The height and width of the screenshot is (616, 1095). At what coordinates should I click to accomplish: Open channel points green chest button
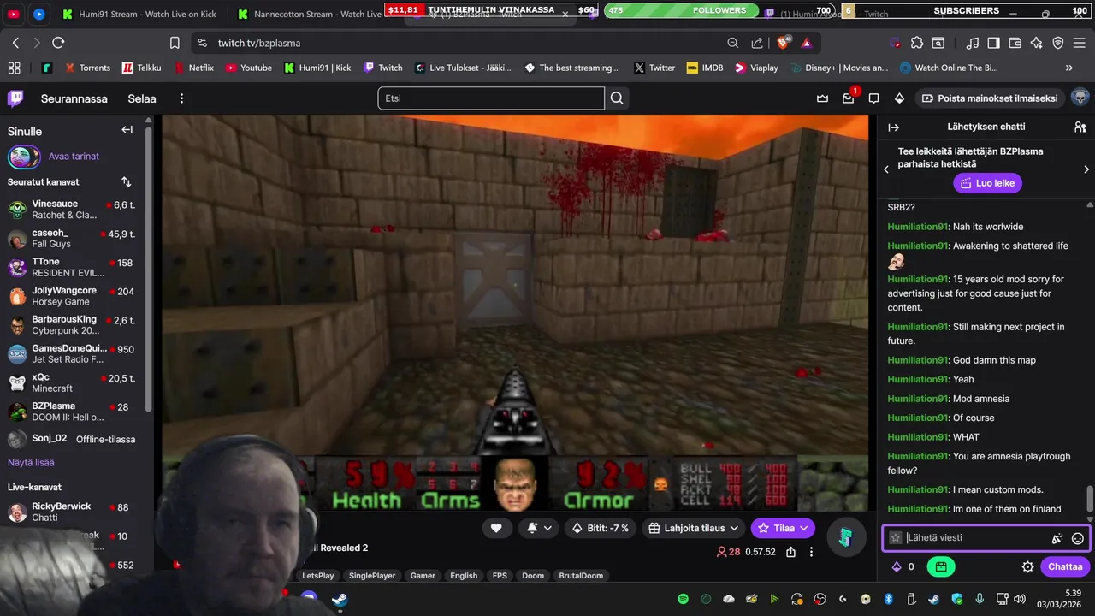[941, 566]
